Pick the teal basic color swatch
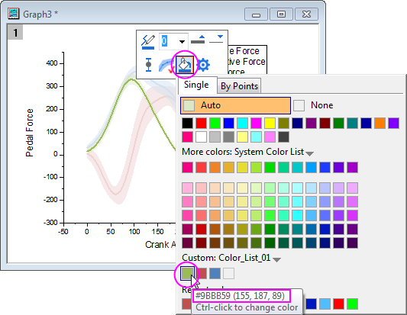The height and width of the screenshot is (315, 407). (353, 123)
